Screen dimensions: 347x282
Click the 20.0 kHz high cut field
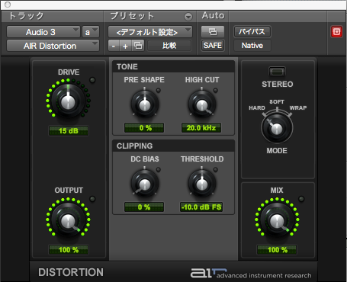coord(201,128)
